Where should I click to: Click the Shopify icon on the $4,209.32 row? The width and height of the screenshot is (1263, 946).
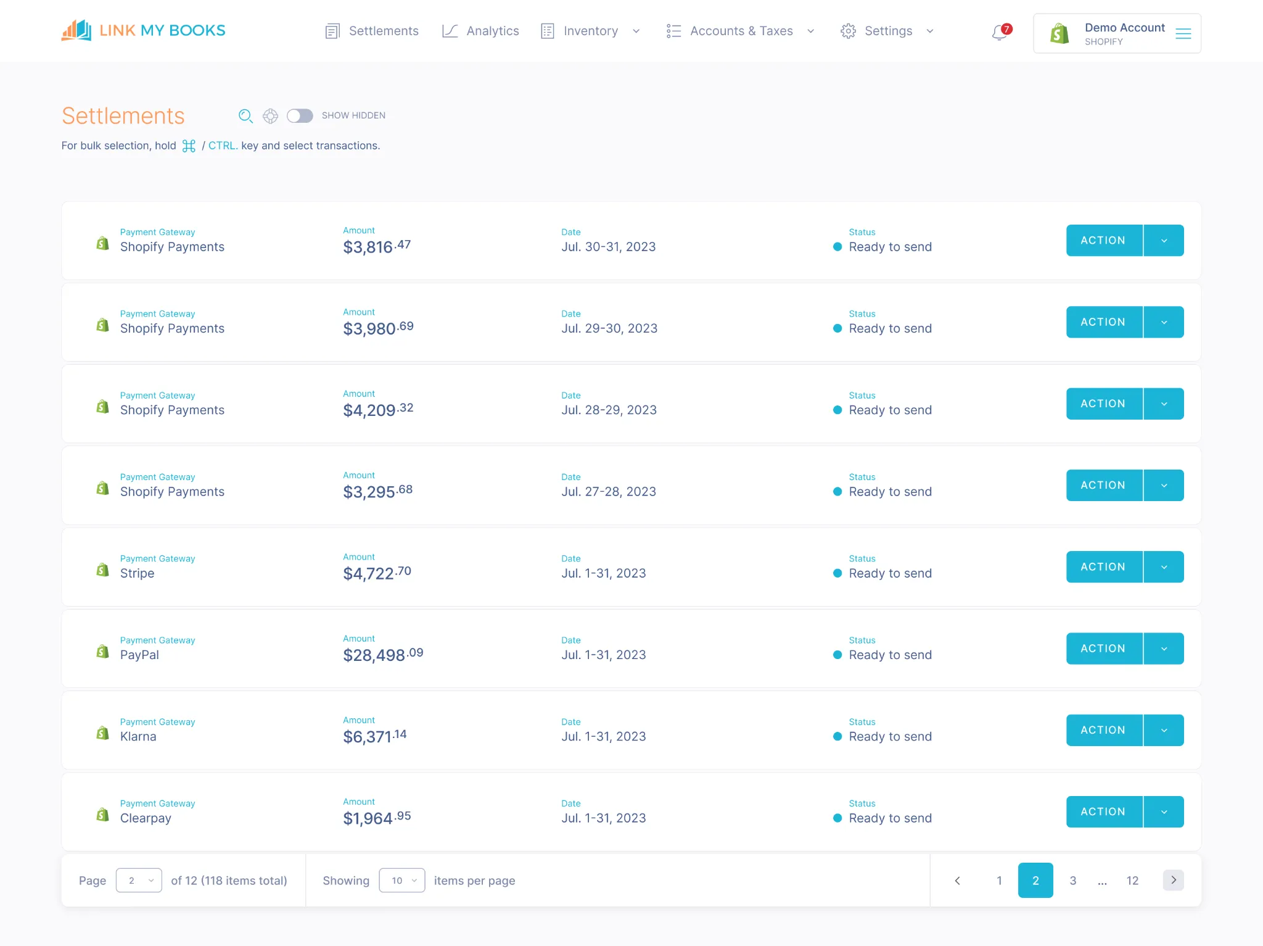point(102,407)
